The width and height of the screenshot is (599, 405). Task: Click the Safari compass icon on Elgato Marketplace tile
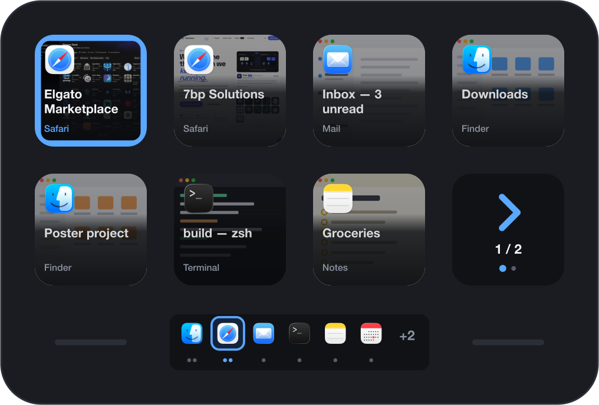pos(60,59)
